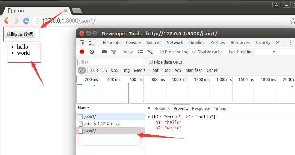The width and height of the screenshot is (295, 155).
Task: Click the browser forward arrow
Action: point(16,21)
